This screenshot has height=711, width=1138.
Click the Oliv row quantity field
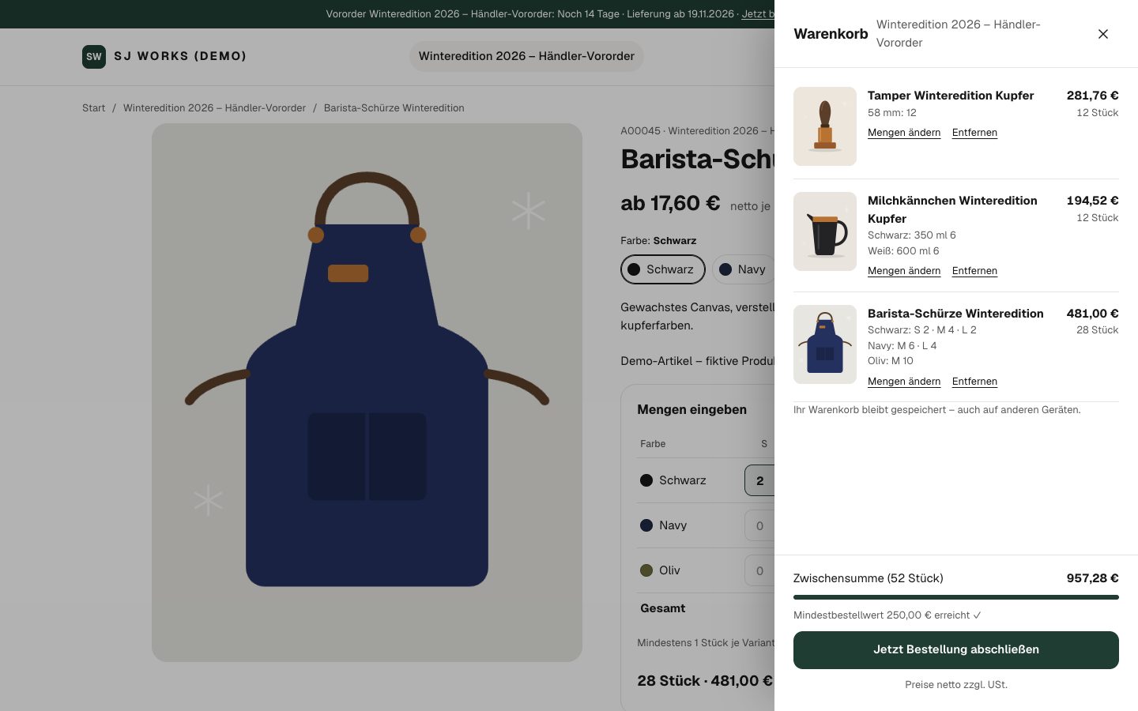pos(759,570)
